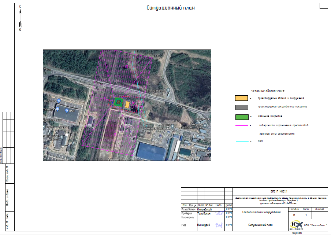Click the "№ док." column header
The image size is (331, 235).
(209, 205)
